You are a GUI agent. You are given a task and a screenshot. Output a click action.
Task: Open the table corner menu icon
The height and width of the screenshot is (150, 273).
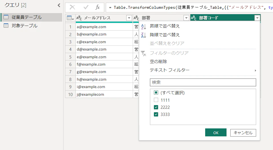click(70, 18)
